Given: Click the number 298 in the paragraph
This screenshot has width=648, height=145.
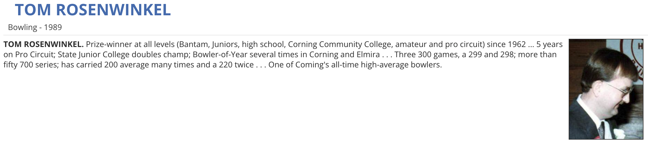Looking at the screenshot, I should point(507,55).
